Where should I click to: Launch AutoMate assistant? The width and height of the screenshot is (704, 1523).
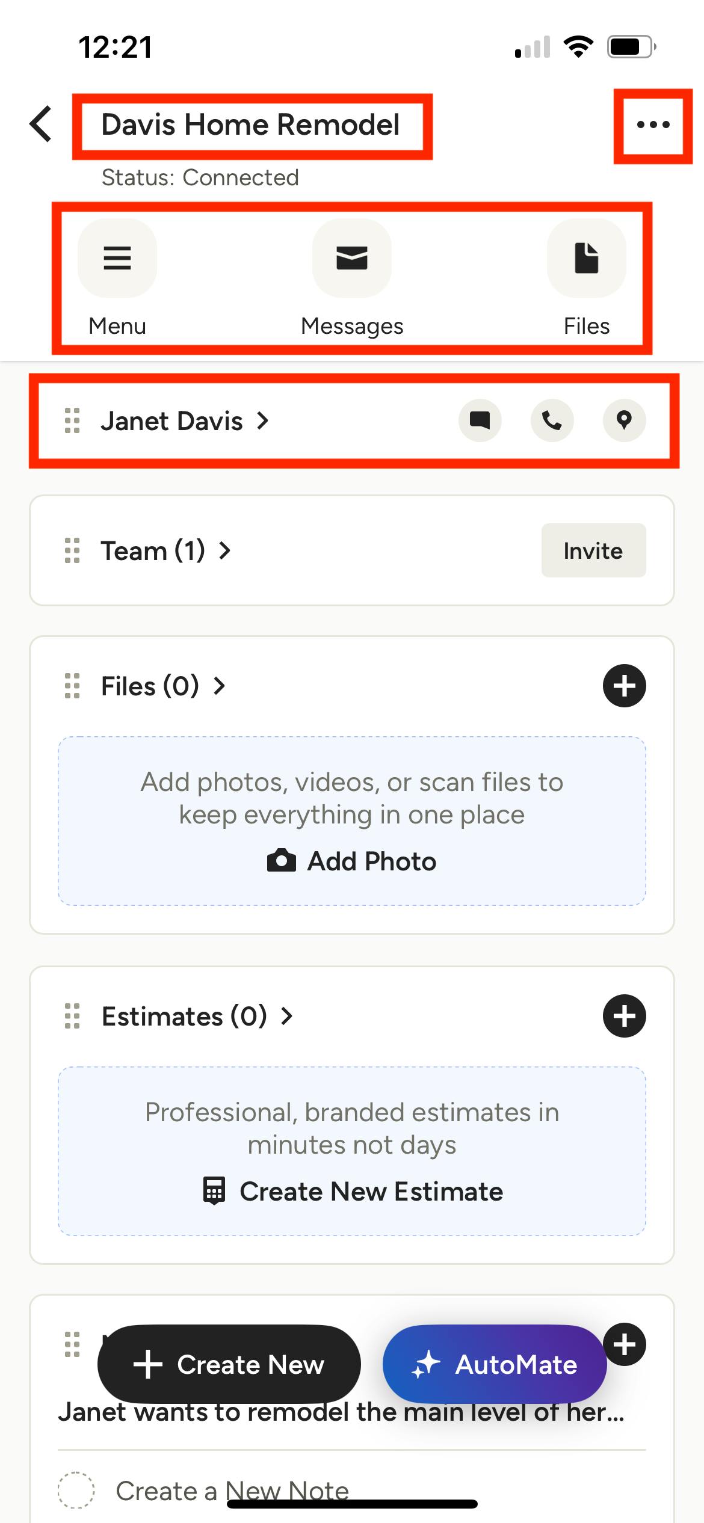click(x=495, y=1364)
